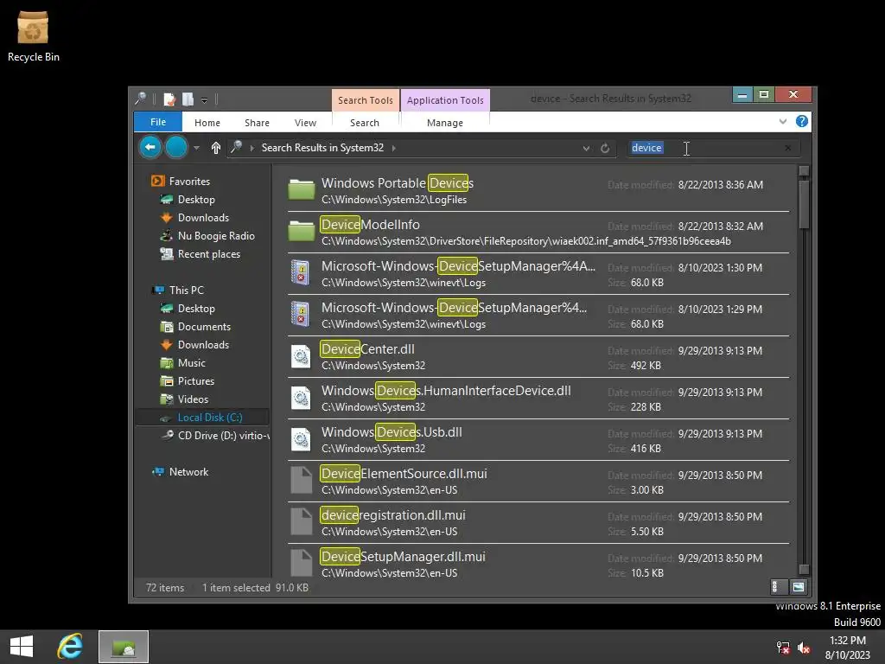Viewport: 885px width, 664px height.
Task: Refresh the search results
Action: 605,148
